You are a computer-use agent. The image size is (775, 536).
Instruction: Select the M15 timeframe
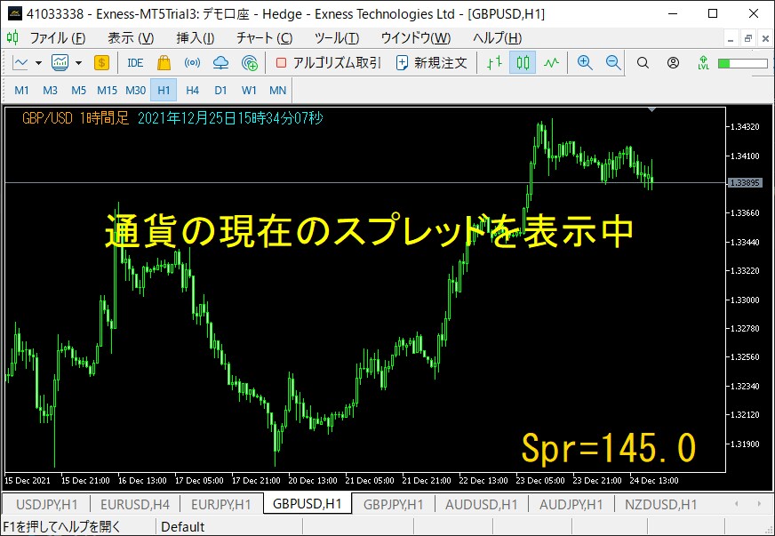pos(107,90)
